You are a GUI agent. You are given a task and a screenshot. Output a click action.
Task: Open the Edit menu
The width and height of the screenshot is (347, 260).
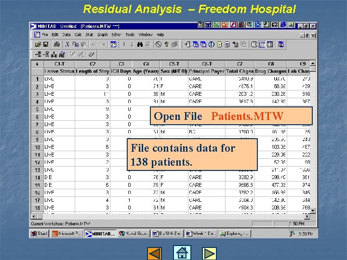click(x=55, y=35)
